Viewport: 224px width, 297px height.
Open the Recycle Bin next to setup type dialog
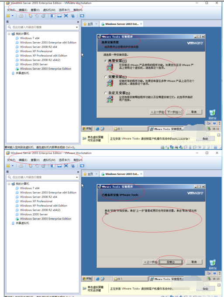click(212, 114)
